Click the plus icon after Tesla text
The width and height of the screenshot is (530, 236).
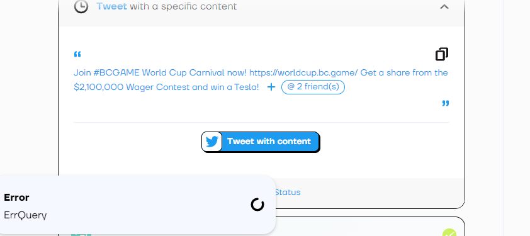click(x=271, y=87)
